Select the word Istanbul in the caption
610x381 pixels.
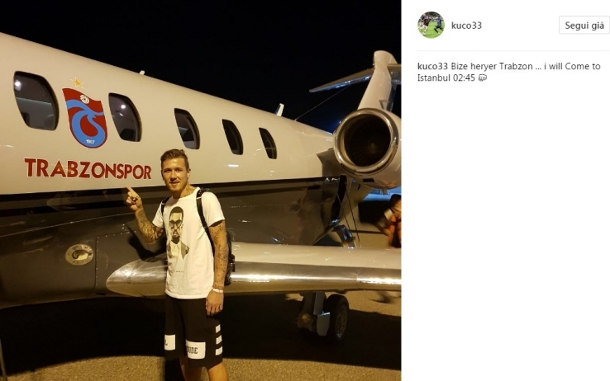coord(433,78)
